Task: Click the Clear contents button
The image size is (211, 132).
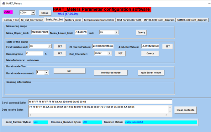Action: (185, 110)
